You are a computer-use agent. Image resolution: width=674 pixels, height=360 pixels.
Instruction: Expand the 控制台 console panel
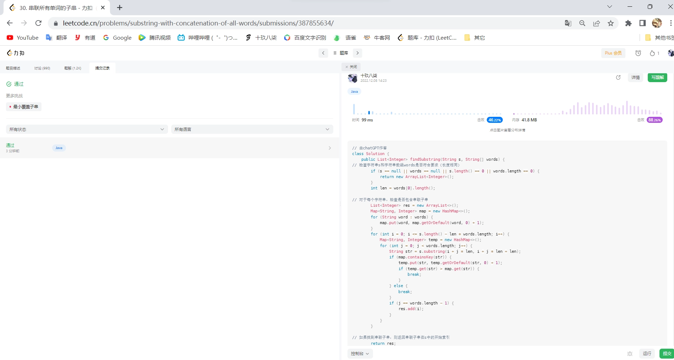pyautogui.click(x=360, y=354)
